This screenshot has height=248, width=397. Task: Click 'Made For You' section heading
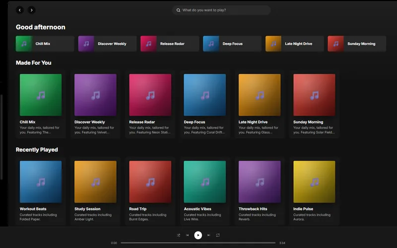click(x=33, y=63)
